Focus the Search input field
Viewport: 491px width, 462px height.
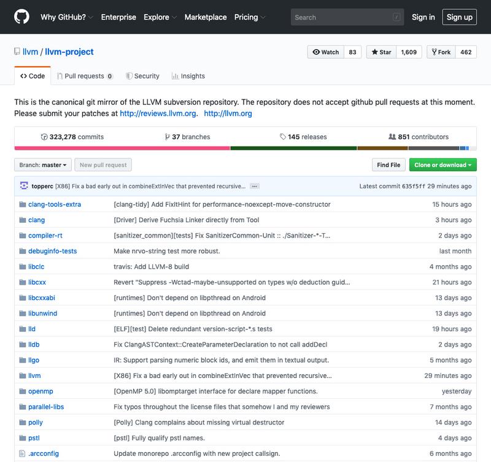(347, 17)
